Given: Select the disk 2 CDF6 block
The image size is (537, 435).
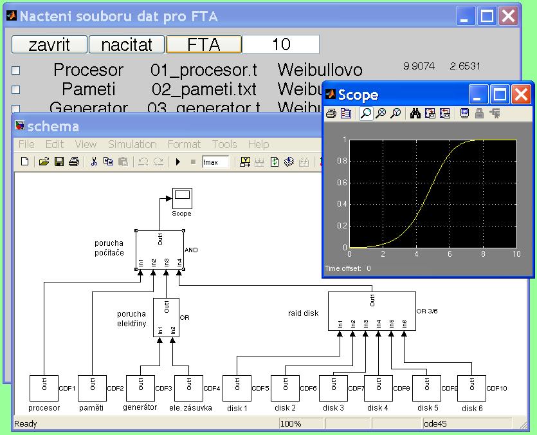Looking at the screenshot, I should point(286,389).
